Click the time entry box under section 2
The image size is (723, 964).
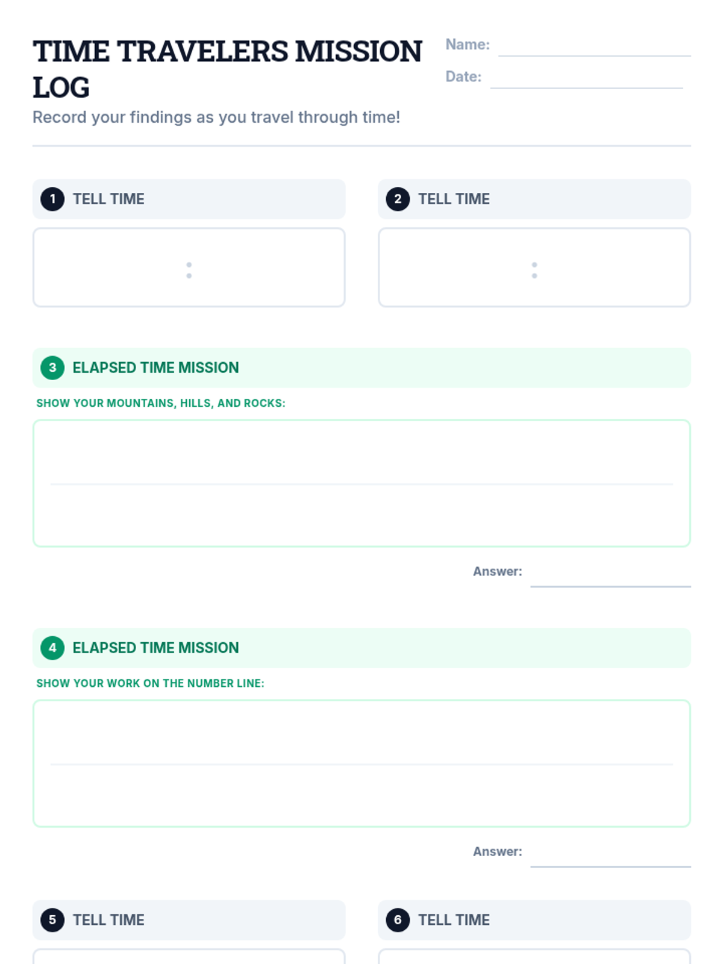click(534, 268)
